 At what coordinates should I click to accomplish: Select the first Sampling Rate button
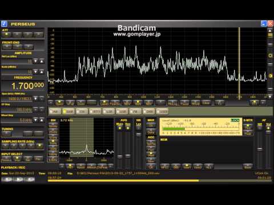(x=6, y=146)
